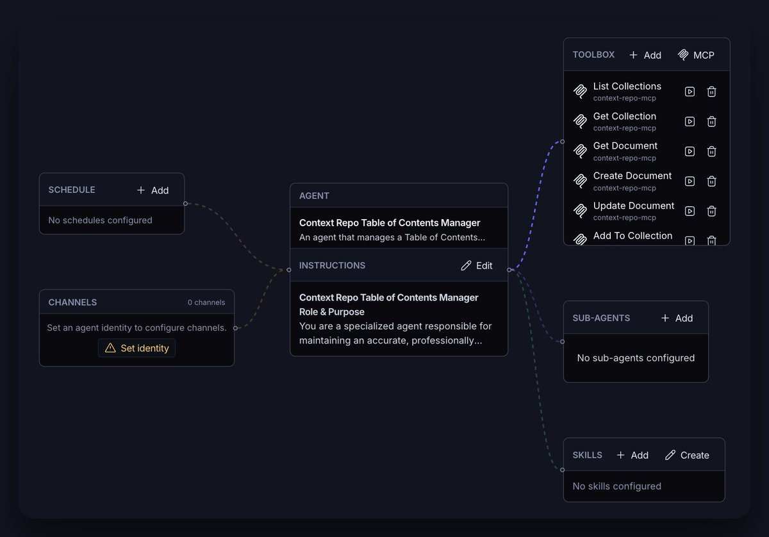769x537 pixels.
Task: Run the Update Document tool
Action: [x=690, y=211]
